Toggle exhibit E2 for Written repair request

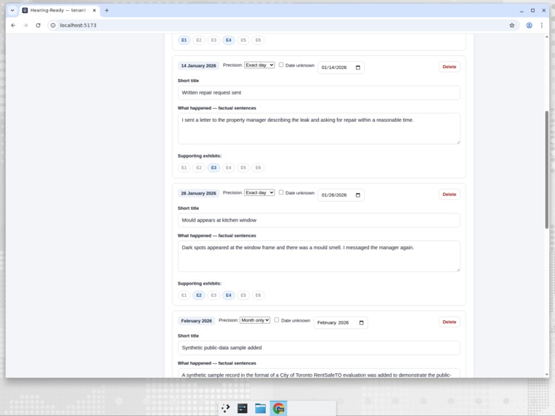(199, 168)
